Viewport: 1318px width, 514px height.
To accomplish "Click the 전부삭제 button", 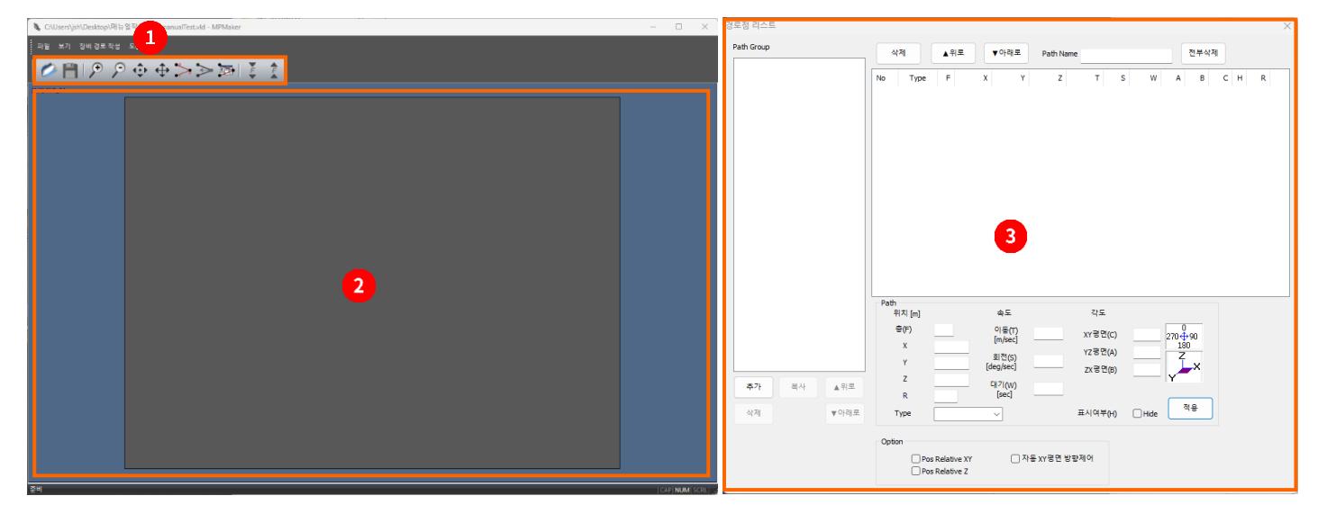I will (1204, 53).
